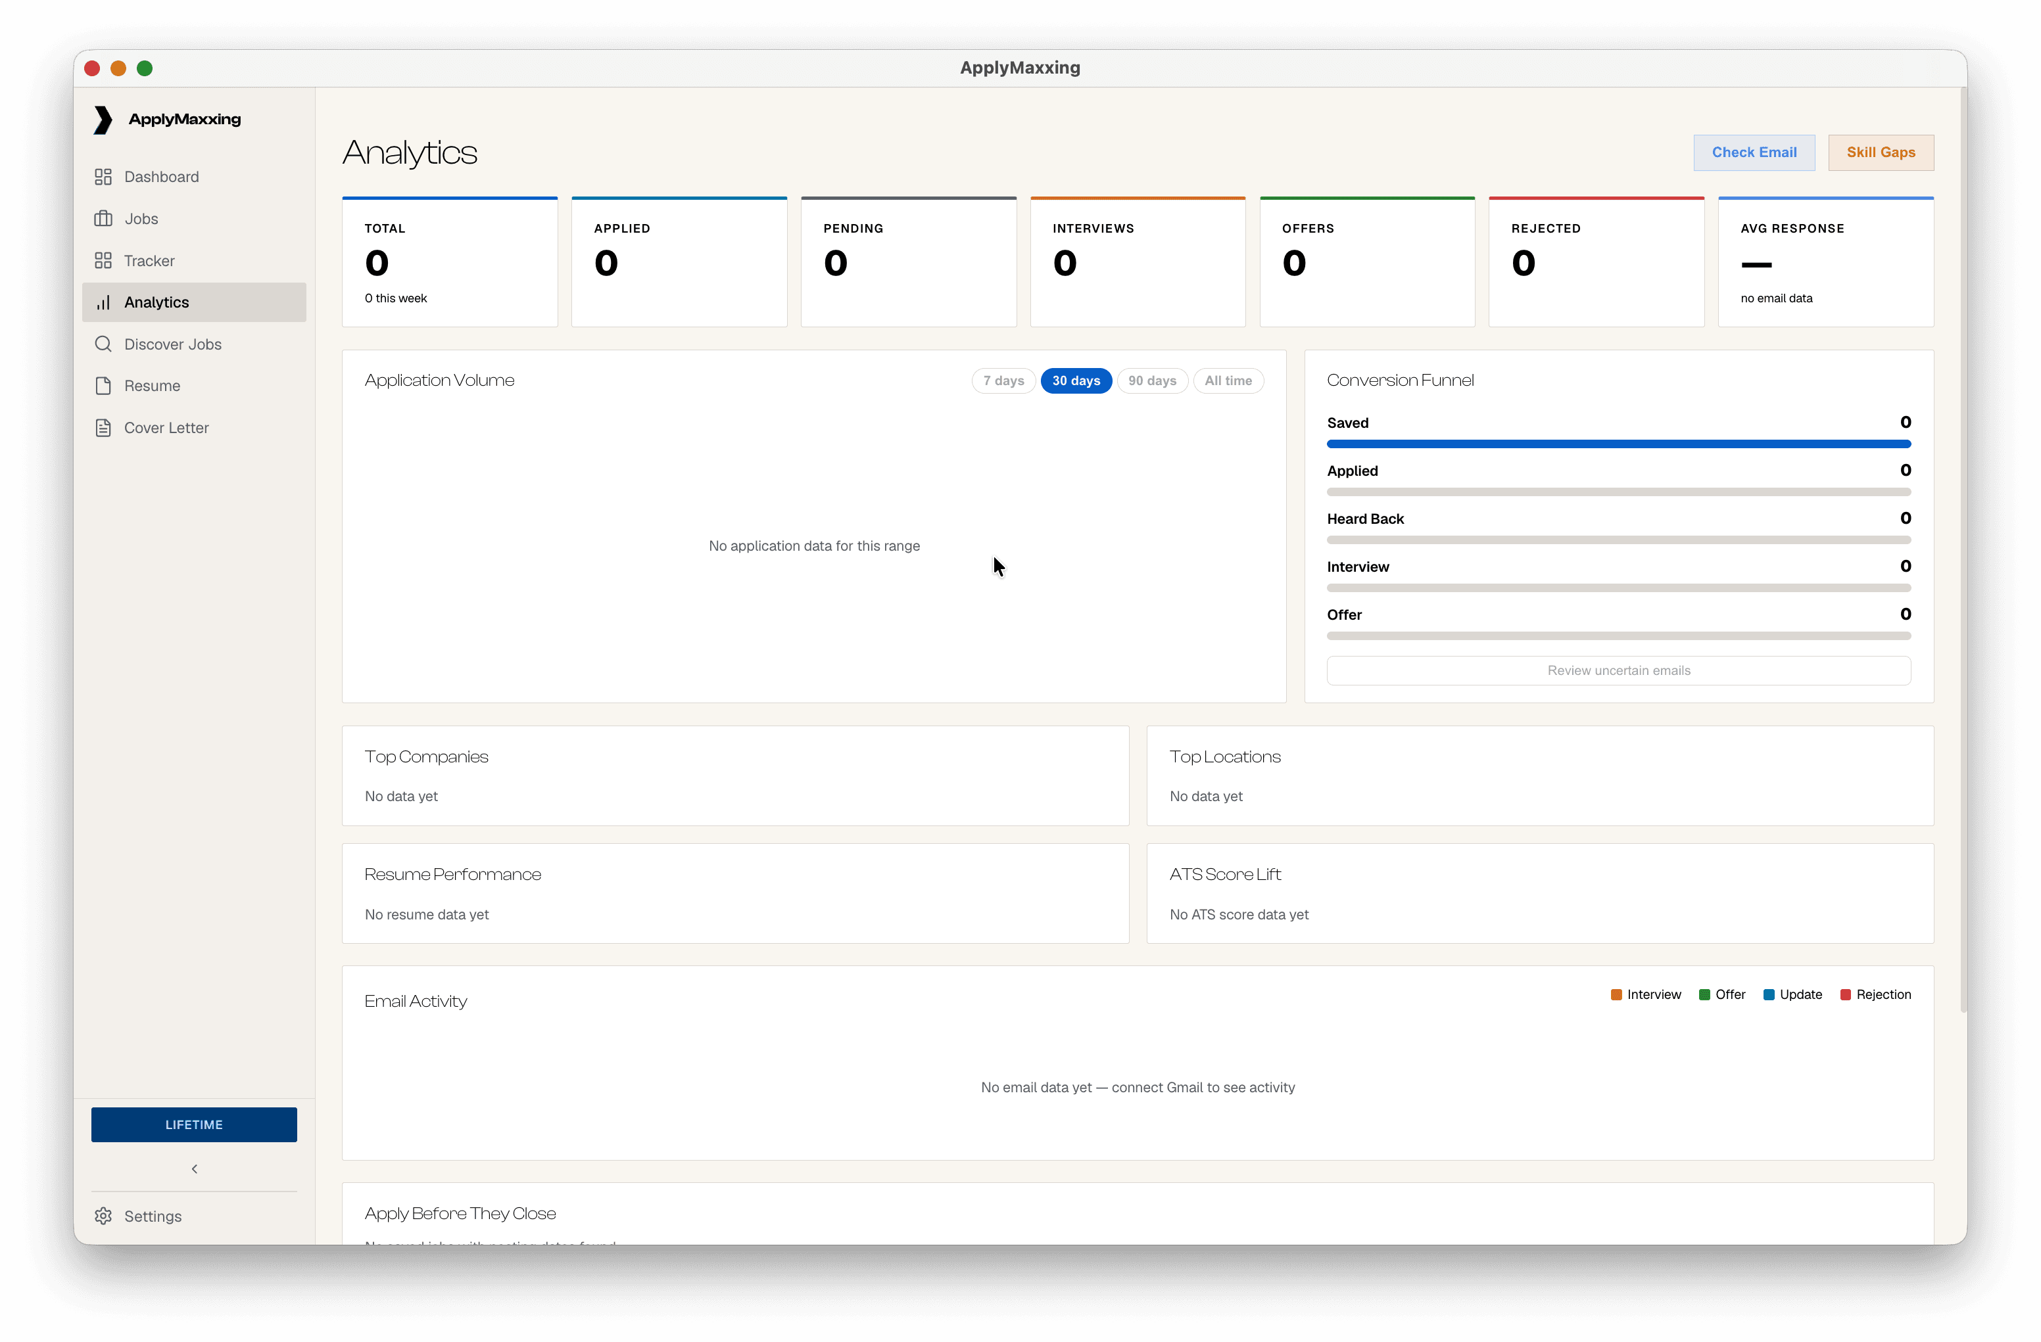This screenshot has width=2041, height=1342.
Task: Click the Top Companies heading
Action: (x=426, y=756)
